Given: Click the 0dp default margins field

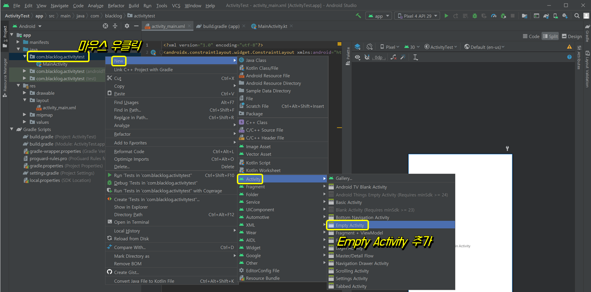Looking at the screenshot, I should point(379,57).
